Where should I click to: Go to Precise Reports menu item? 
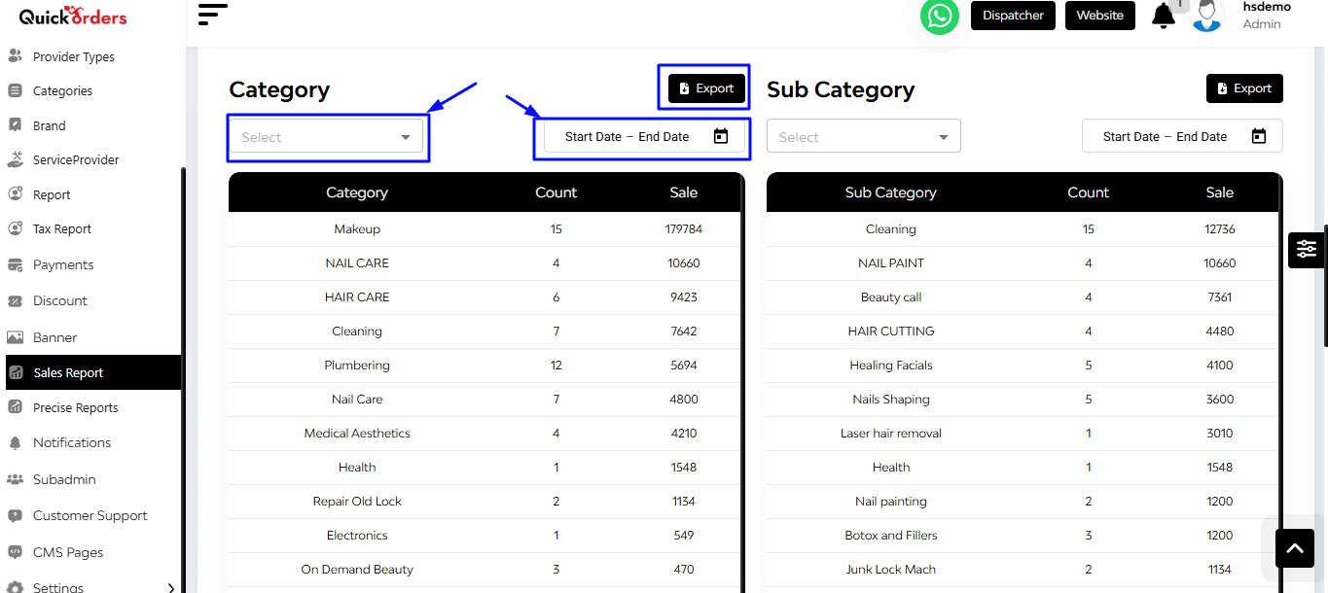pos(76,408)
